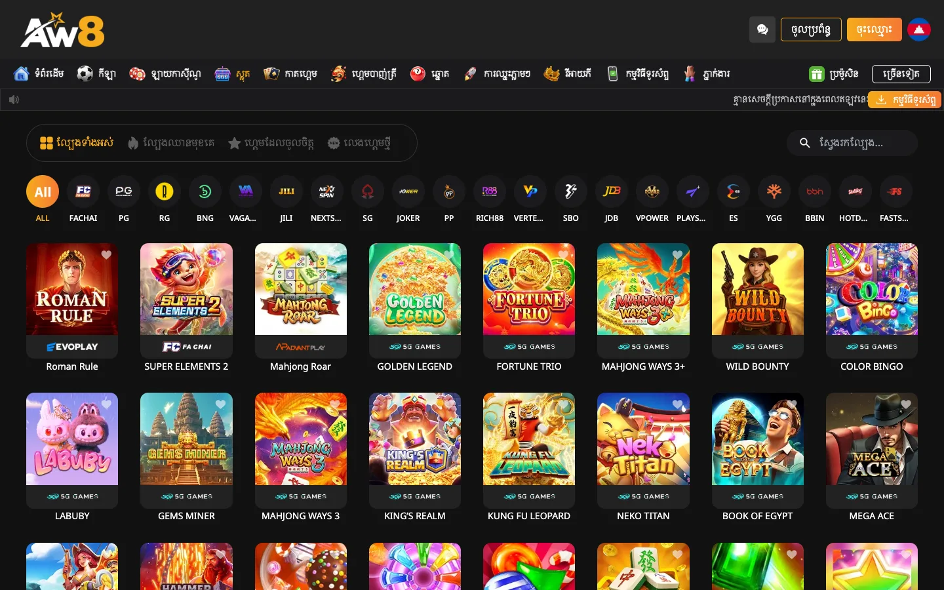Focus the game search field

[x=852, y=143]
